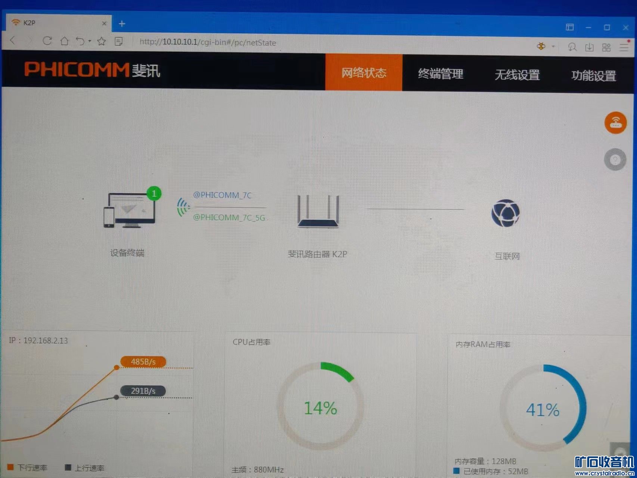
Task: Click the 互联网 internet globe icon
Action: point(506,213)
